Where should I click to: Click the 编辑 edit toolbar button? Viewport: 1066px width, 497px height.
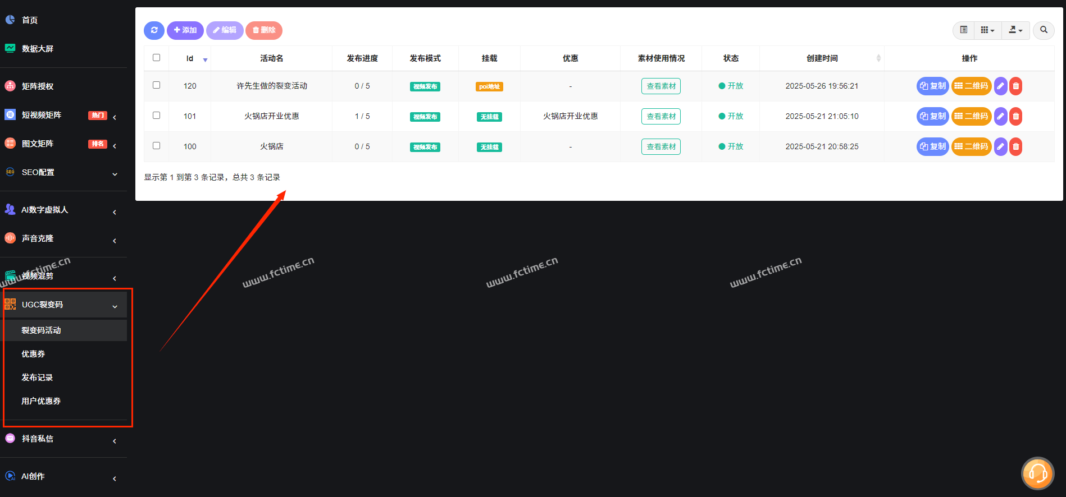(225, 30)
